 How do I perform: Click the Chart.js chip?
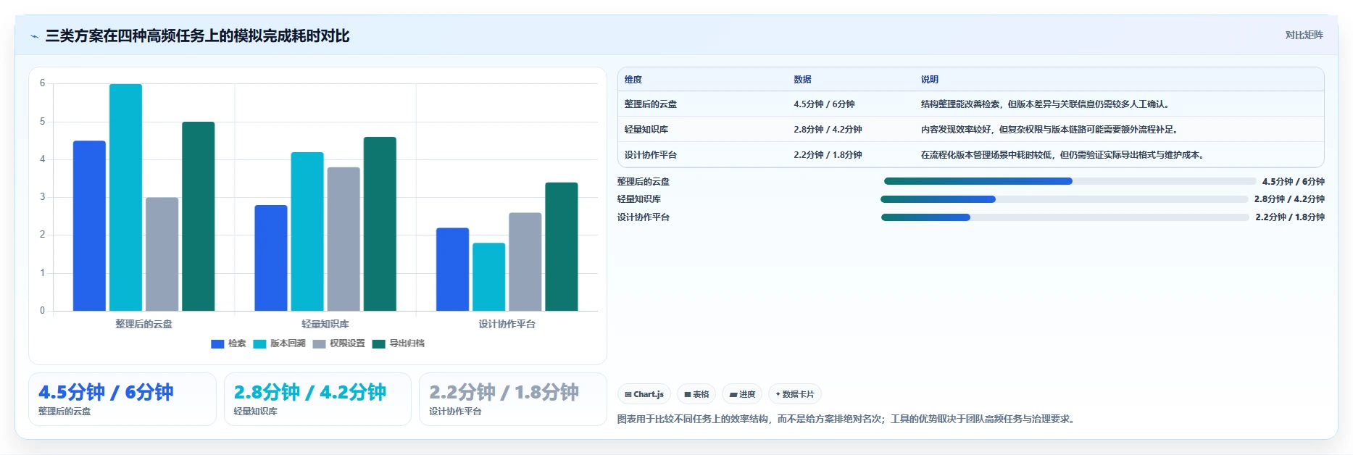coord(644,395)
